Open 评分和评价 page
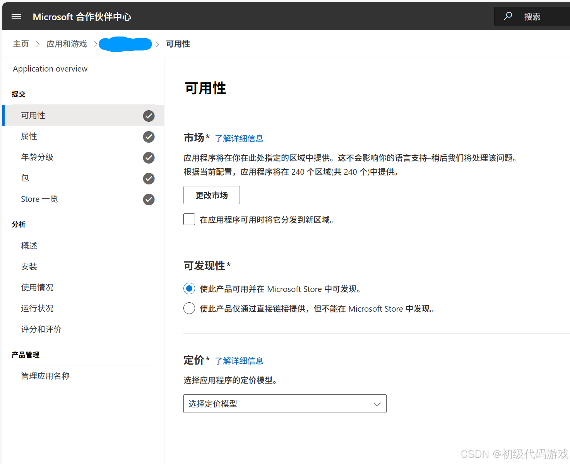This screenshot has height=464, width=570. coord(41,329)
